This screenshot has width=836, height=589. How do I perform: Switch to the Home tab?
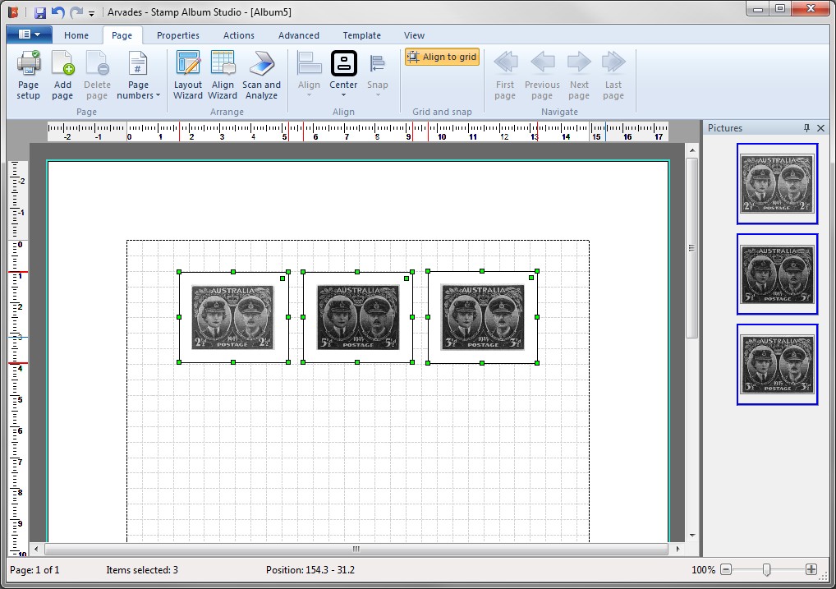tap(76, 35)
